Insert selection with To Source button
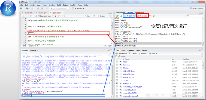Viewport: 206px width, 100px height. pyautogui.click(x=142, y=16)
